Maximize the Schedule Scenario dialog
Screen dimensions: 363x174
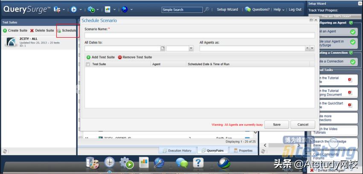pyautogui.click(x=311, y=20)
